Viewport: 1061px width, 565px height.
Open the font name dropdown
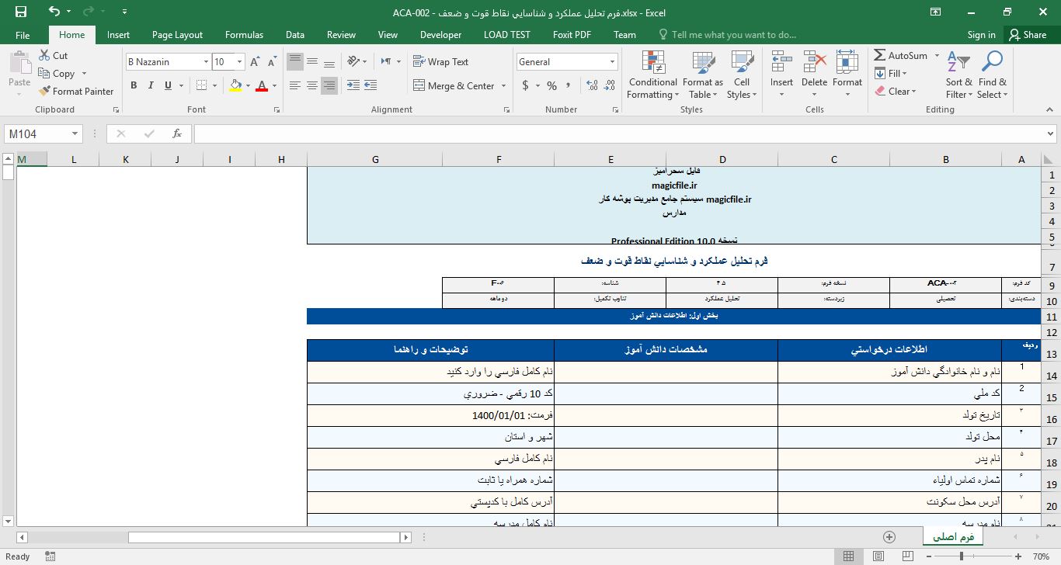205,61
